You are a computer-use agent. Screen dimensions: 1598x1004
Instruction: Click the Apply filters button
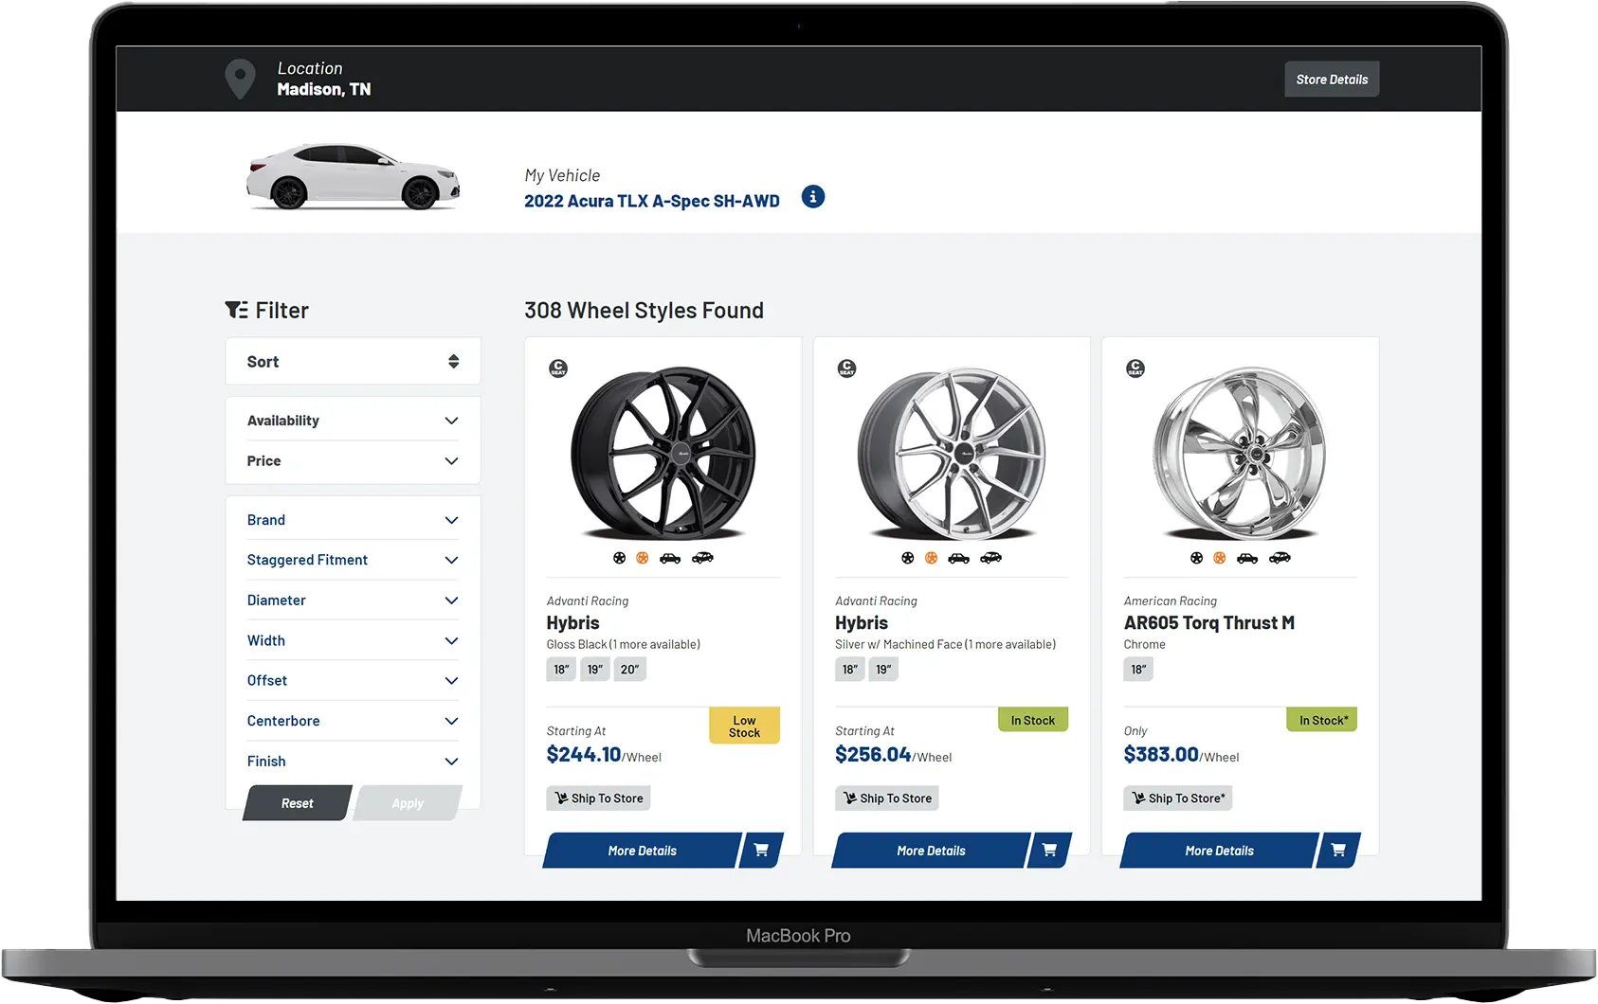408,803
